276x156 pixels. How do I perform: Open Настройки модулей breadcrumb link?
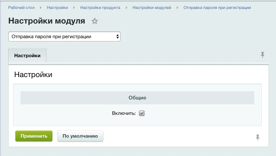[152, 7]
